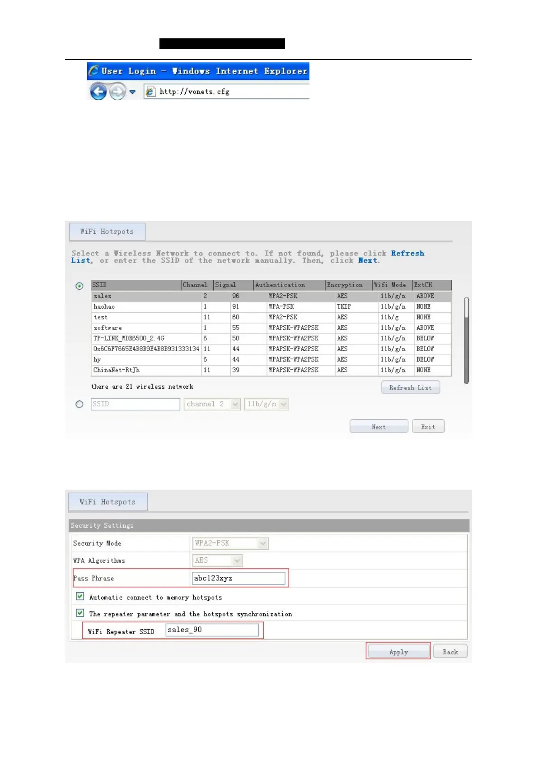
Task: Click the address bar showing http://vonets.cfg
Action: click(227, 92)
